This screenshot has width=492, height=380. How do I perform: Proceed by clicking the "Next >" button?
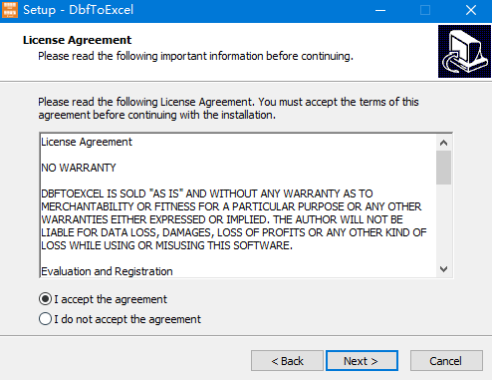(362, 361)
